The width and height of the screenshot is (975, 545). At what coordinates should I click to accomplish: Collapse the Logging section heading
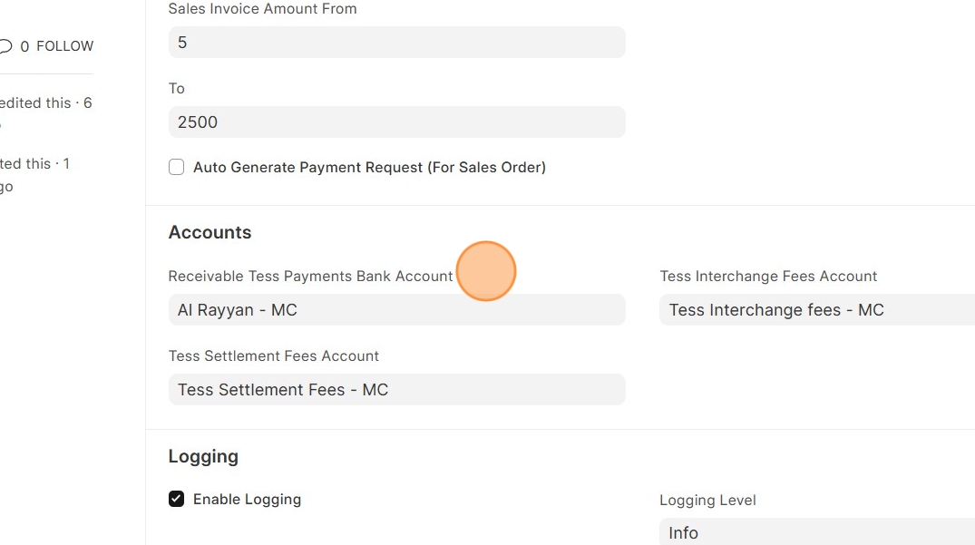203,457
